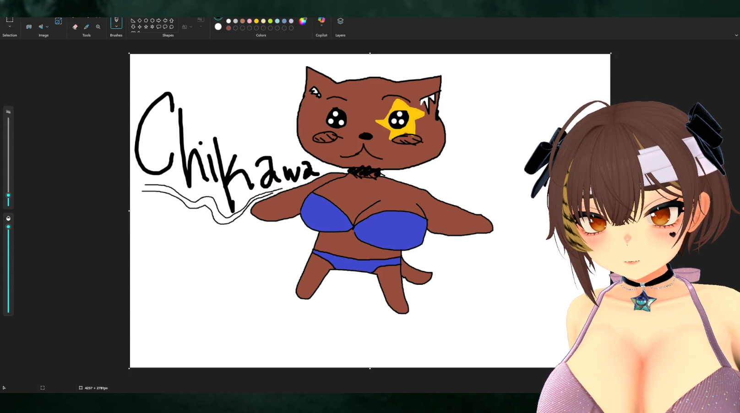Pick the Color picker eyedropper tool

(87, 27)
